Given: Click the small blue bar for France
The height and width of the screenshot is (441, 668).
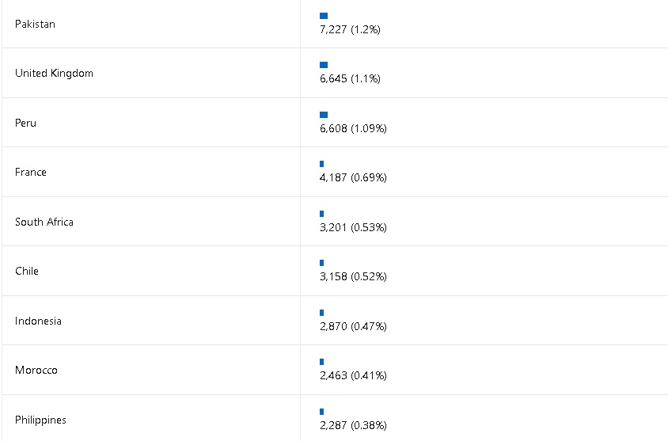Looking at the screenshot, I should (x=322, y=164).
